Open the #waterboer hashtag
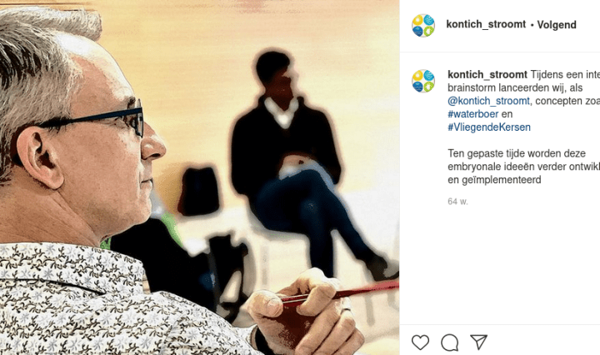 [473, 114]
